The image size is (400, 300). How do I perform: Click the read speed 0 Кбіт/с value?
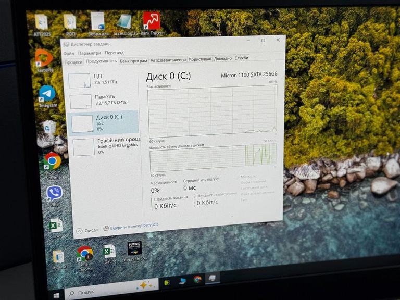click(165, 206)
